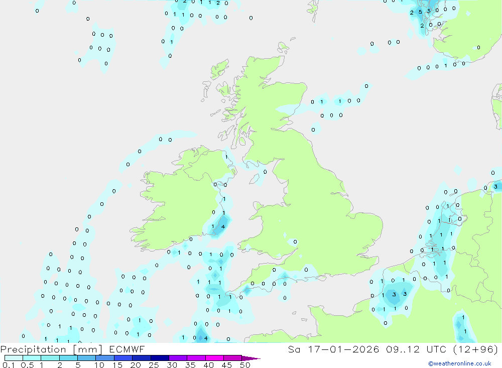The width and height of the screenshot is (502, 368).
Task: Click the medium blue 5-10 legend swatch
Action: (x=86, y=358)
